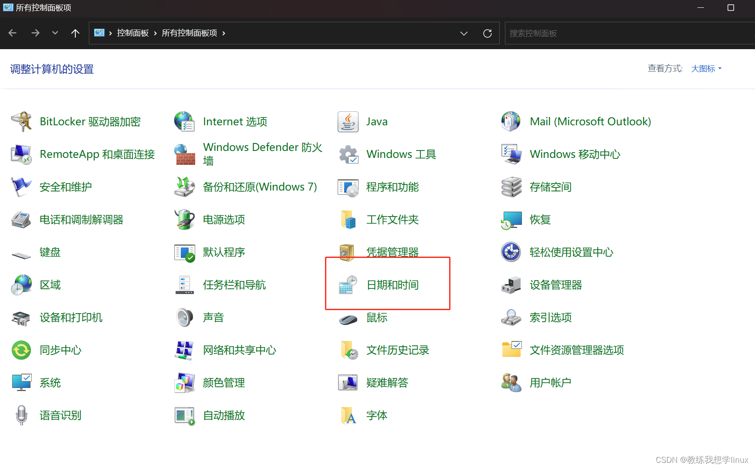This screenshot has height=468, width=755.
Task: Open the 自动播放 link
Action: pyautogui.click(x=224, y=415)
